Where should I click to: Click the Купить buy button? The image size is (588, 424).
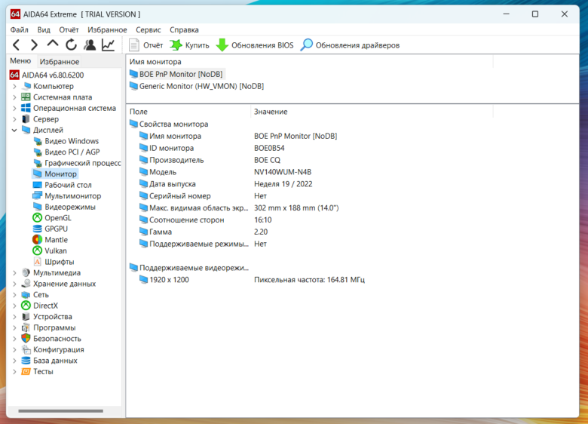coord(190,45)
